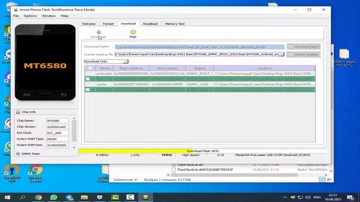The height and width of the screenshot is (202, 360).
Task: Click the Location column header
Action: point(264,68)
